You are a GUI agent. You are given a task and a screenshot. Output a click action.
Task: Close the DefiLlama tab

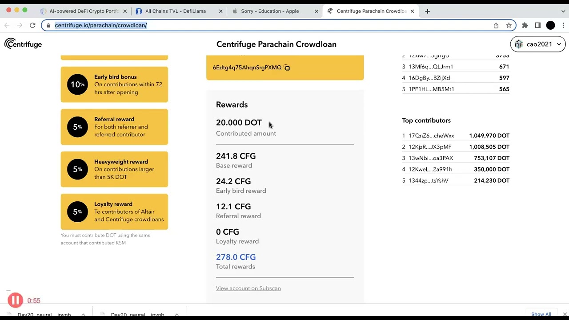[221, 11]
